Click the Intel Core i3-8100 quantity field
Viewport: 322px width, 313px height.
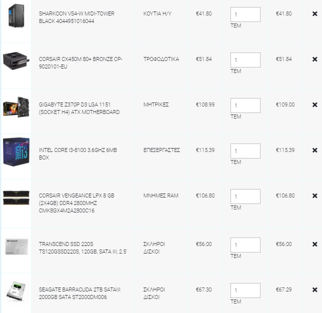[245, 151]
